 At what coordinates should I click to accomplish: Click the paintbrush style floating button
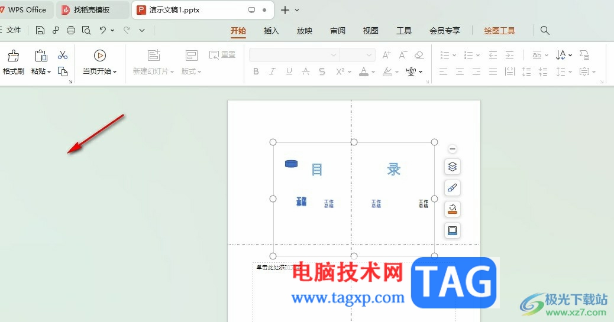[x=453, y=188]
